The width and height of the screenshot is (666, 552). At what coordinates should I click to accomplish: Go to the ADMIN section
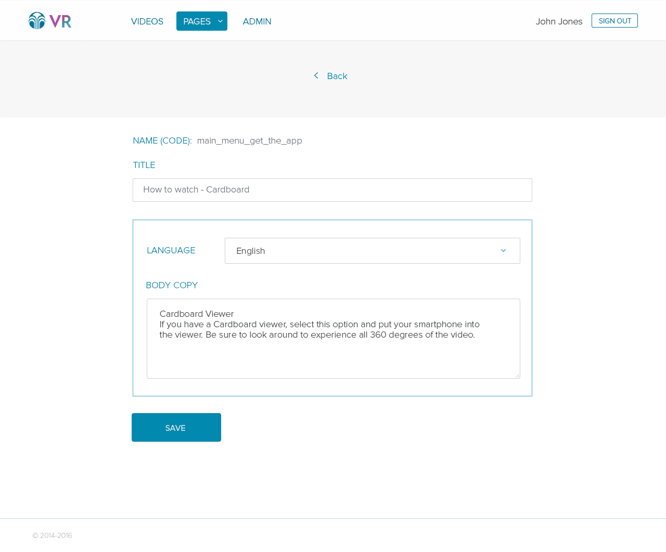257,21
